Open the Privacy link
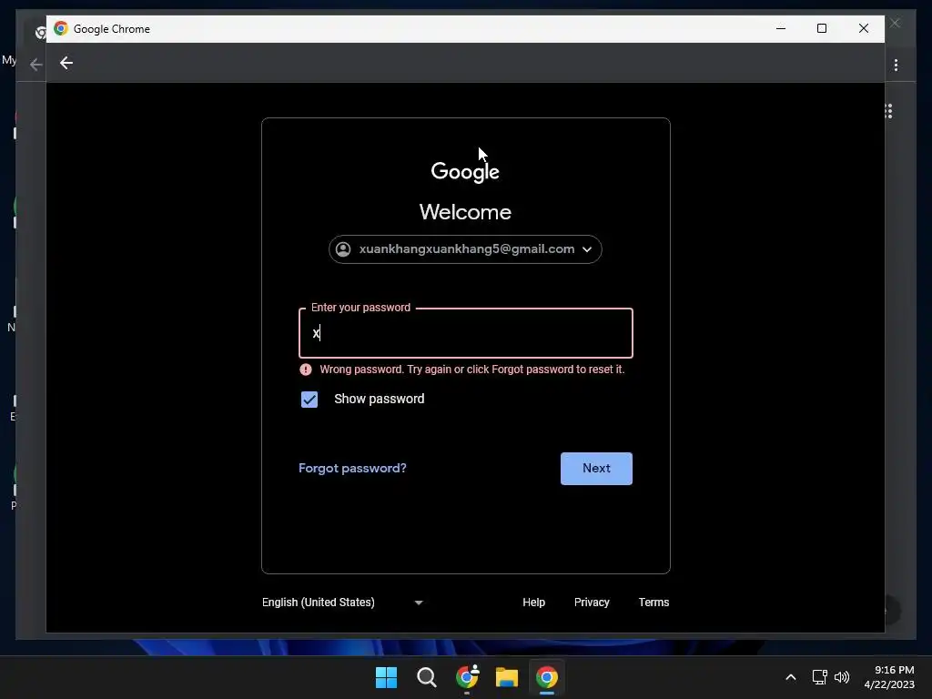932x699 pixels. [x=592, y=603]
